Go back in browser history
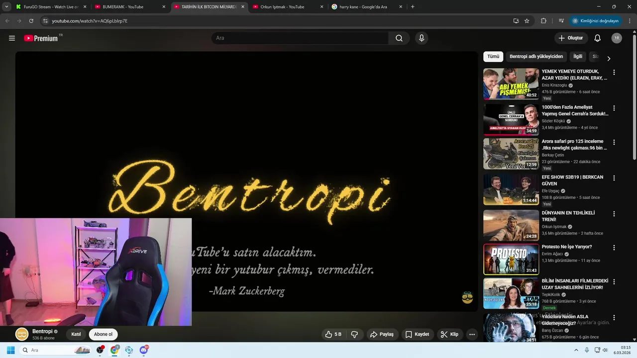637x358 pixels. (x=7, y=21)
